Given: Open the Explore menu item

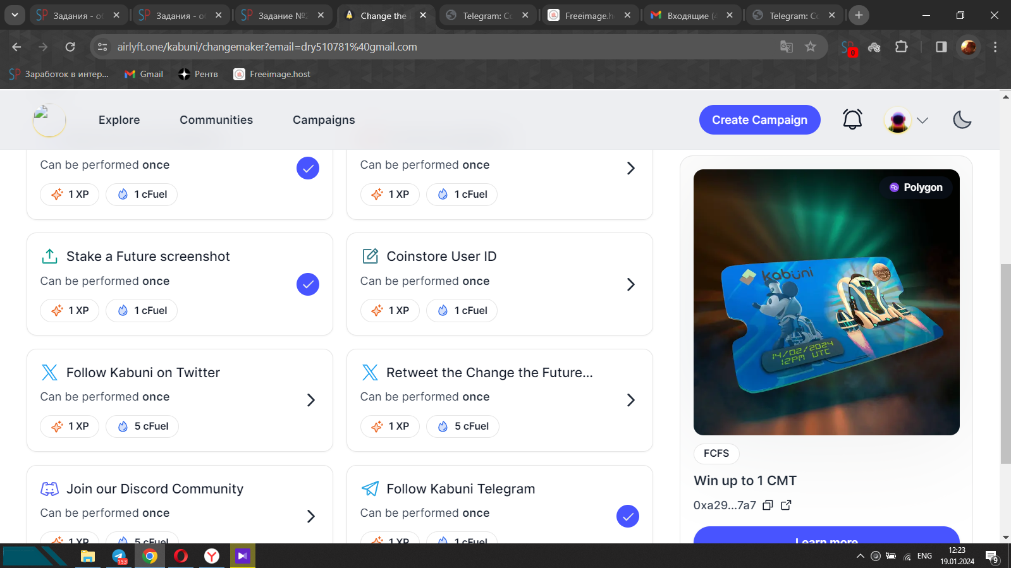Looking at the screenshot, I should pyautogui.click(x=119, y=120).
